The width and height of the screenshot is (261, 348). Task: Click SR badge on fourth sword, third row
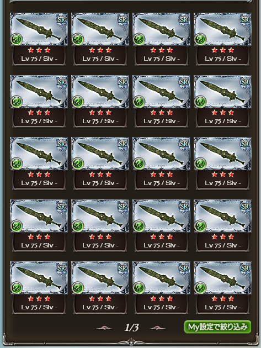click(245, 144)
